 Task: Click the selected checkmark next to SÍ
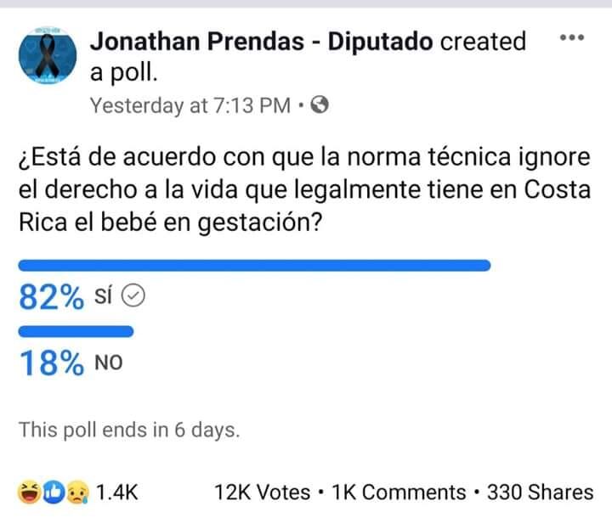(136, 295)
